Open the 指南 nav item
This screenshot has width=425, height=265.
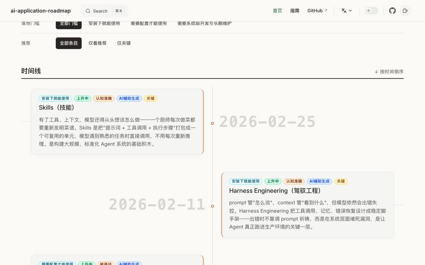click(x=295, y=11)
